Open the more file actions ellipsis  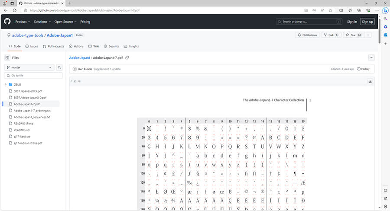tap(371, 58)
